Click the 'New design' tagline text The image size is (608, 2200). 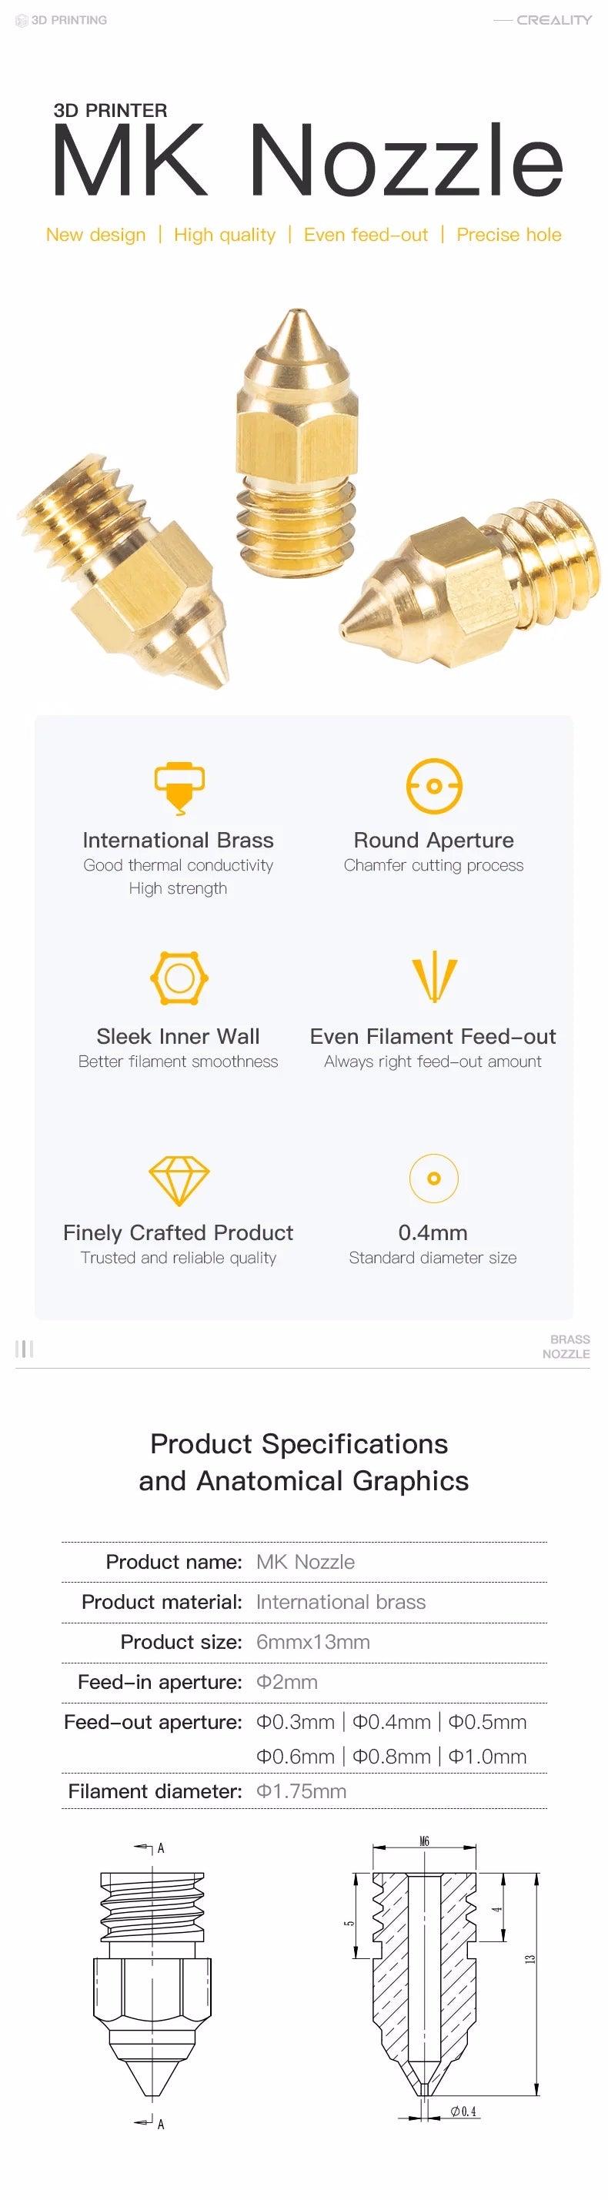point(95,235)
